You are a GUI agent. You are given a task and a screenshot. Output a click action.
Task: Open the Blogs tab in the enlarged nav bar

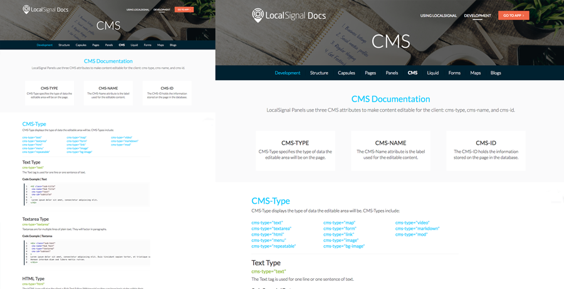[496, 73]
